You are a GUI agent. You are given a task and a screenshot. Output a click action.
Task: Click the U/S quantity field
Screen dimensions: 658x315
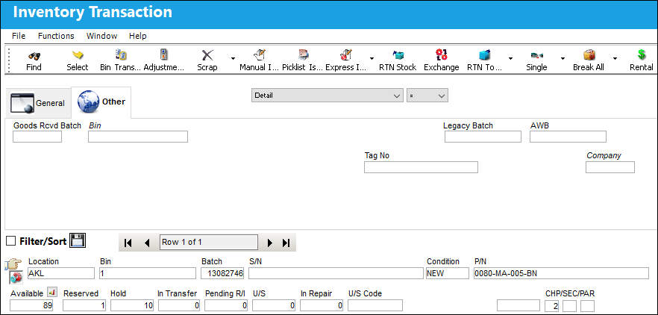(274, 305)
